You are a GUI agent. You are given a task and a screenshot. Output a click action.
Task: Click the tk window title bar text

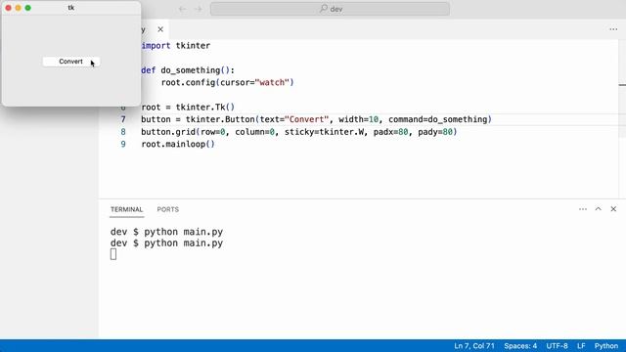[71, 8]
